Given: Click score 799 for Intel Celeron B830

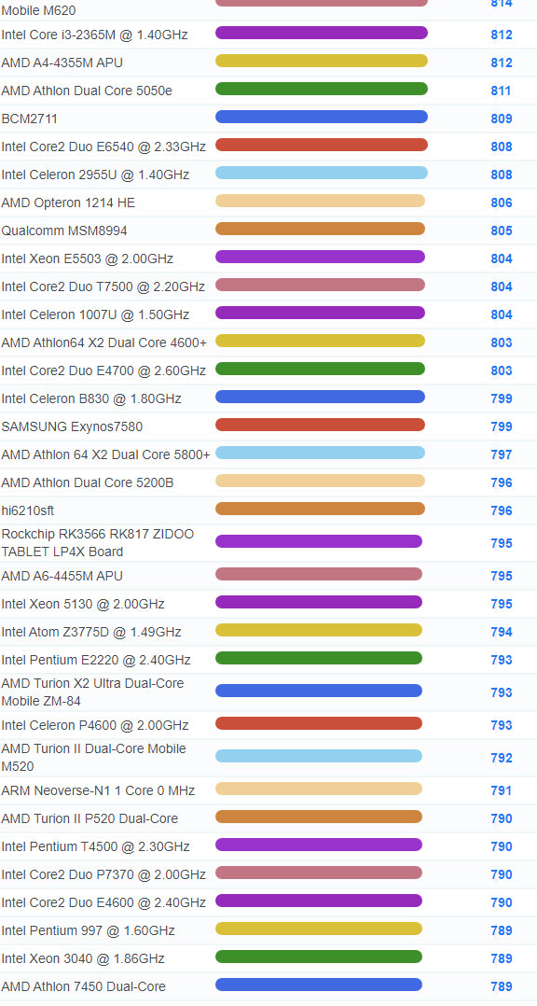Looking at the screenshot, I should [502, 399].
